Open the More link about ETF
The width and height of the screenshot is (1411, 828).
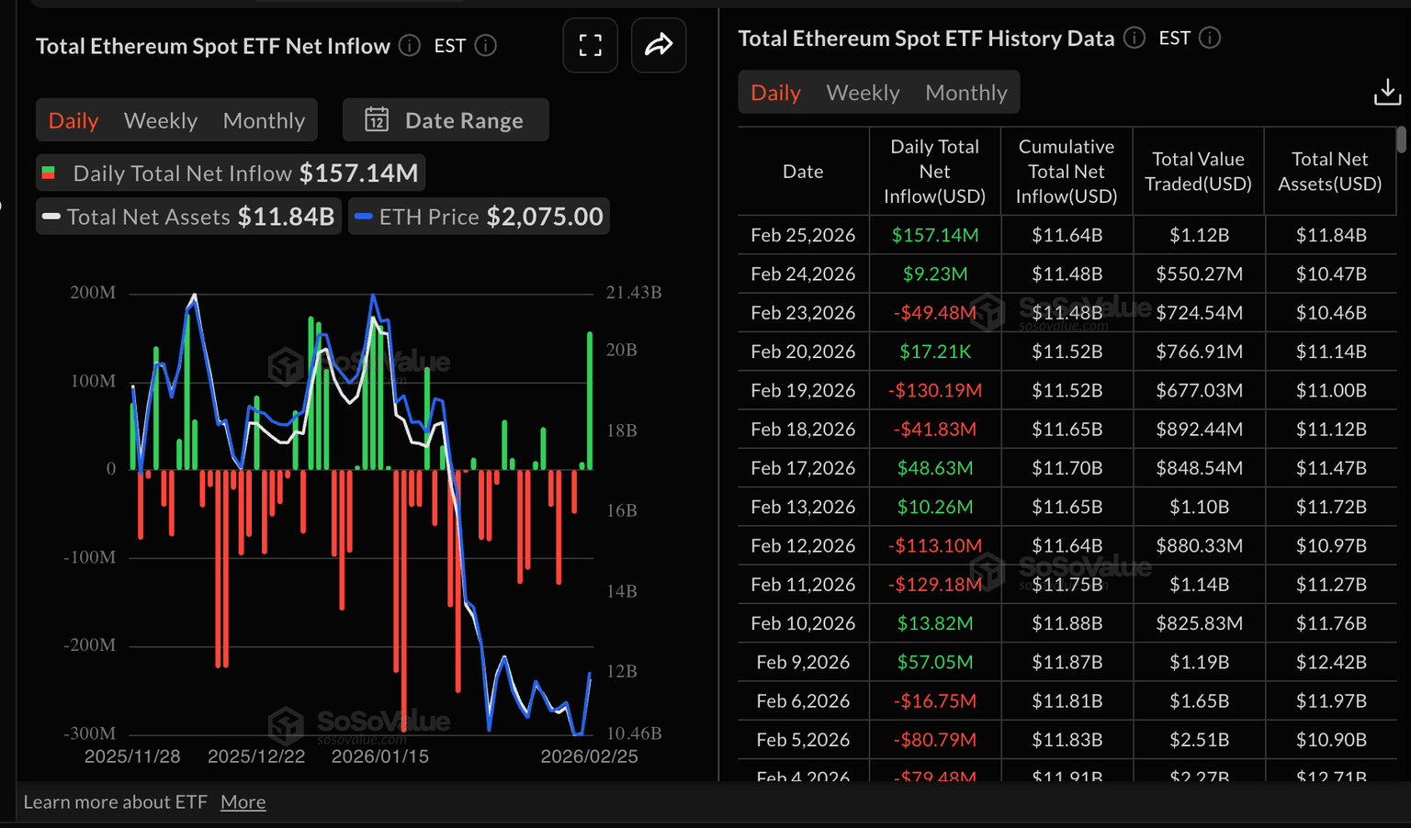[x=243, y=802]
